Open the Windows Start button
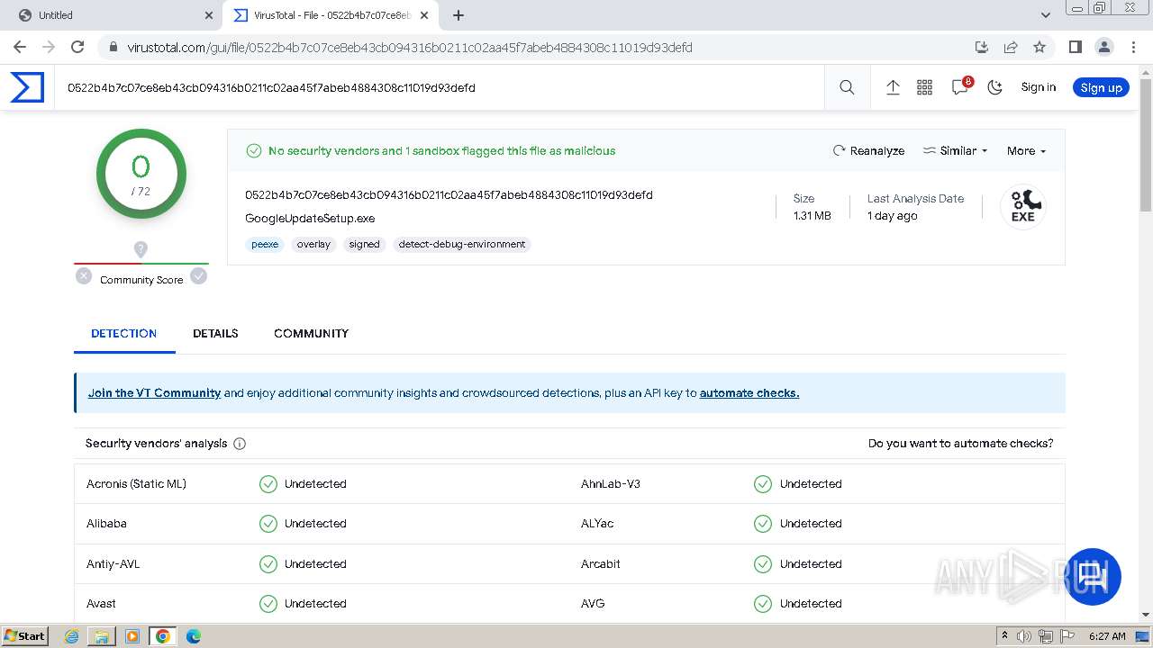The image size is (1153, 648). (x=25, y=635)
